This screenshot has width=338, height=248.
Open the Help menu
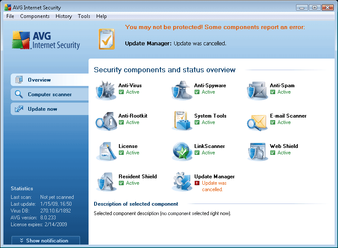[x=101, y=16]
